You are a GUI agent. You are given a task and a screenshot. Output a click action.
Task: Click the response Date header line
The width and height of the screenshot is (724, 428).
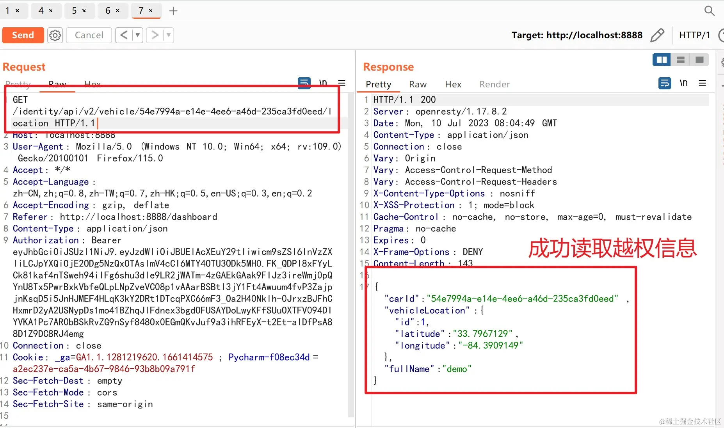tap(465, 123)
